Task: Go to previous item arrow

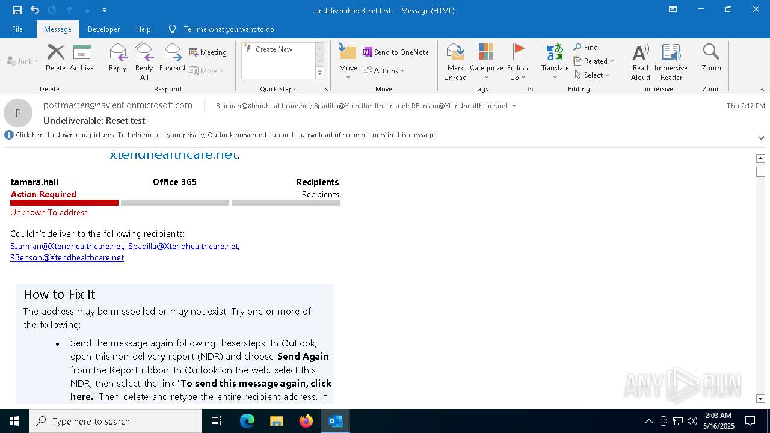Action: coord(70,10)
